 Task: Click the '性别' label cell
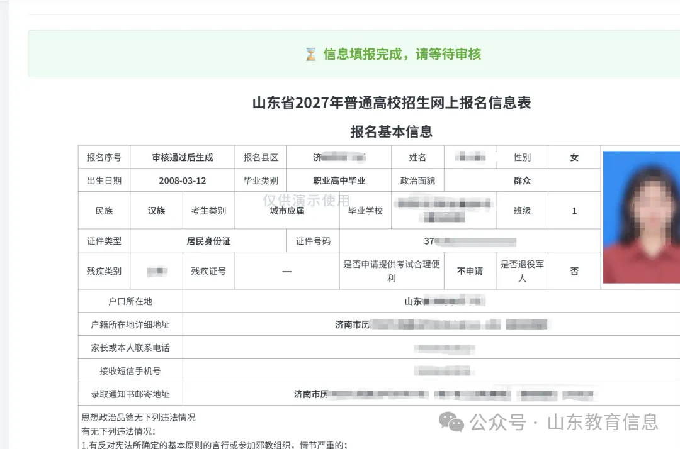point(522,157)
